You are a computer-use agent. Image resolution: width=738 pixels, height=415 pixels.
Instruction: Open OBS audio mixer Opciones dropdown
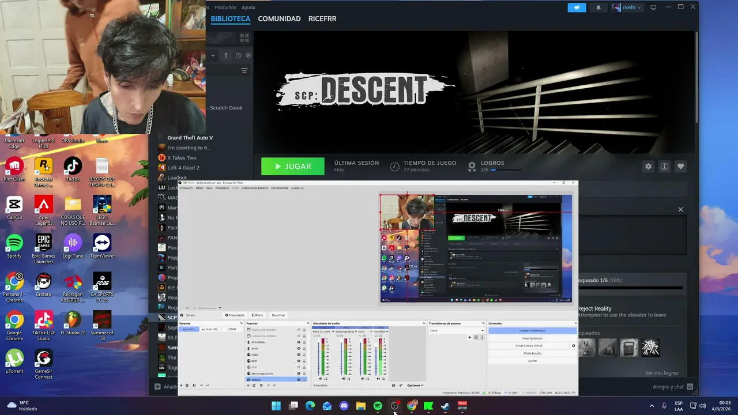[x=415, y=385]
